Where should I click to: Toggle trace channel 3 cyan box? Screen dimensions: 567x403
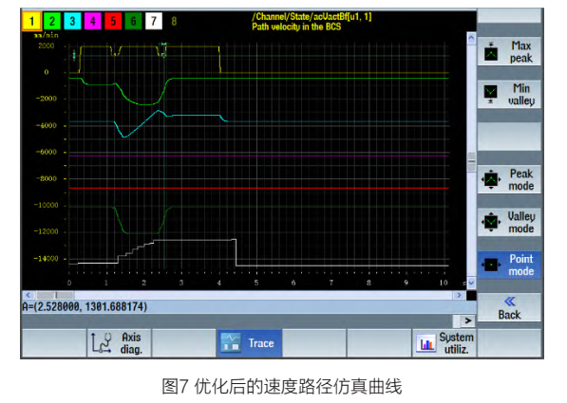(72, 21)
